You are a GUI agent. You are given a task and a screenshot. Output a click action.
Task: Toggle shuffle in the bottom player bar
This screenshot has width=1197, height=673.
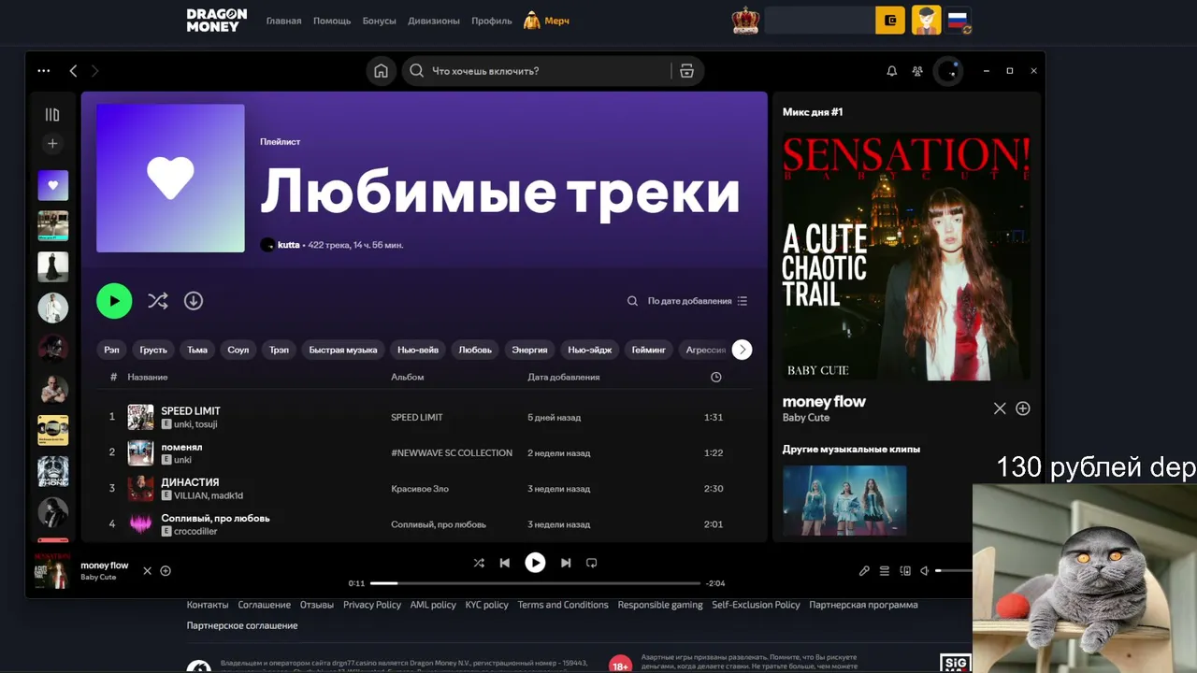(x=479, y=563)
